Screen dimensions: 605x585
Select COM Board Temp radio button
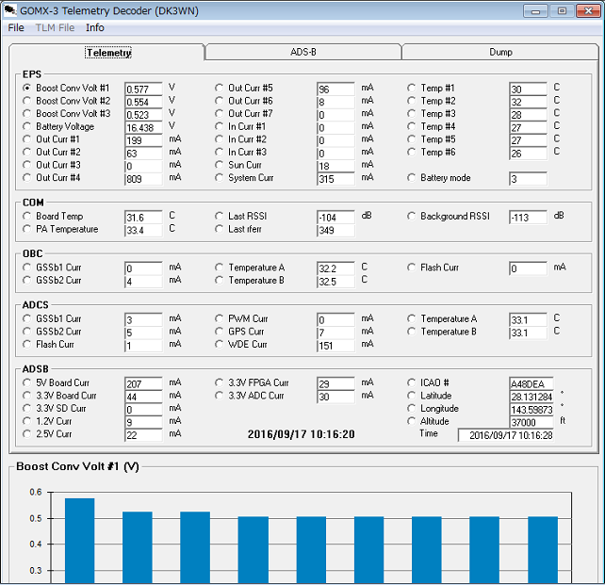click(26, 216)
